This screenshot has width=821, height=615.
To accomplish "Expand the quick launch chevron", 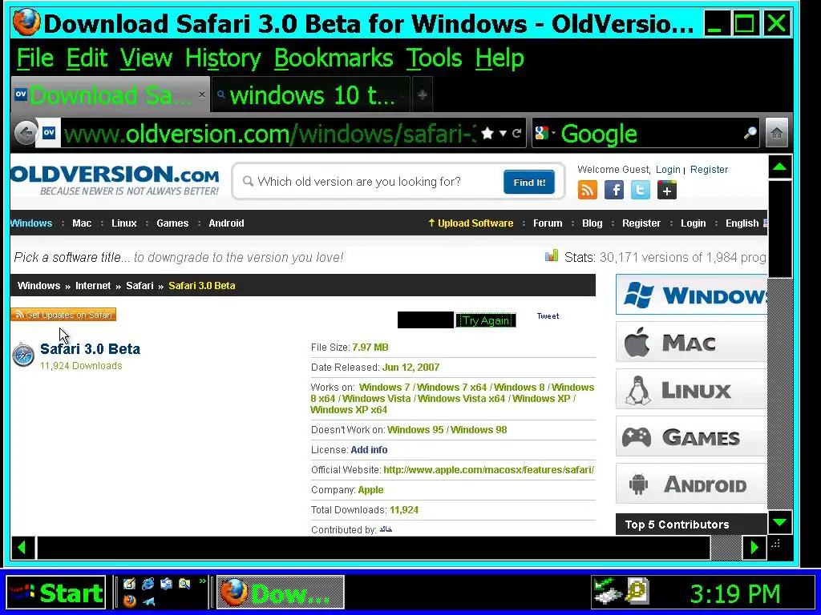I will point(203,581).
